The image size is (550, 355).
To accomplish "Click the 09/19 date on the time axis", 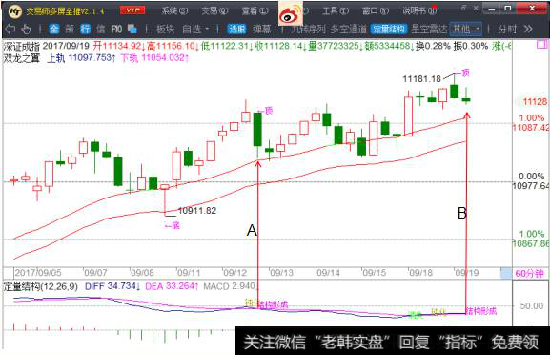I will point(467,273).
